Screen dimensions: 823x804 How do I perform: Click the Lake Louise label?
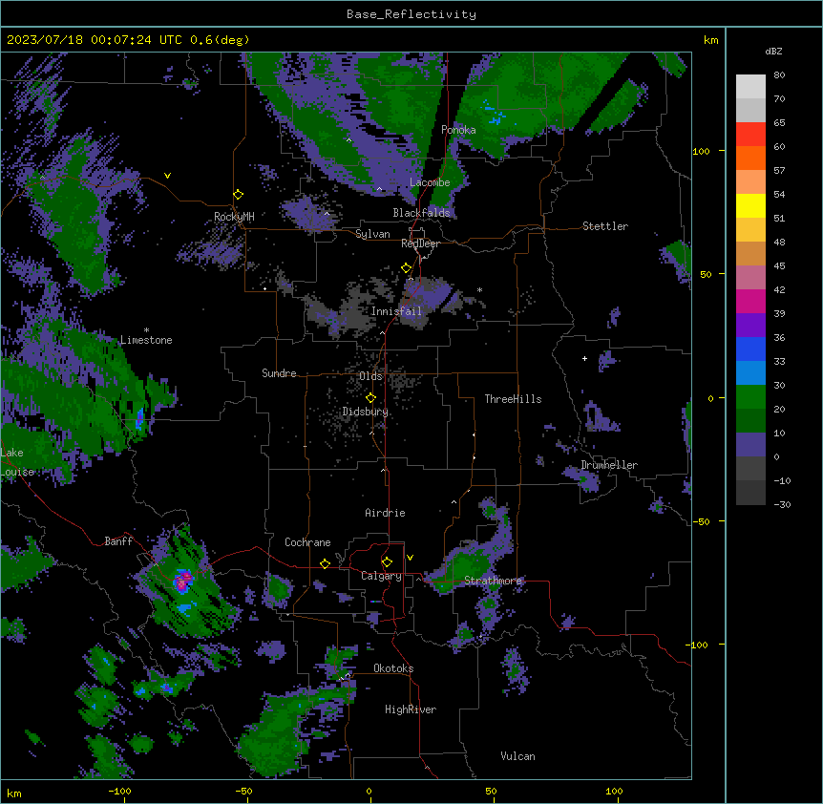(17, 462)
